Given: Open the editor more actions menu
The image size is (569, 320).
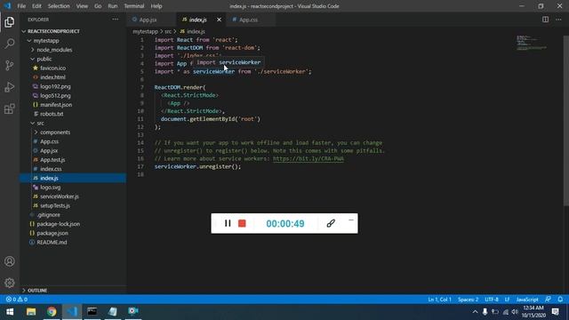Looking at the screenshot, I should point(558,20).
